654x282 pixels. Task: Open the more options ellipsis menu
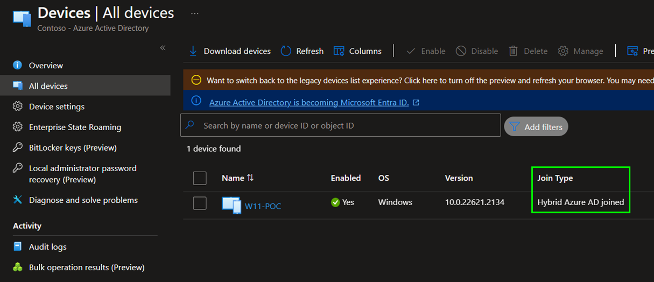[195, 13]
